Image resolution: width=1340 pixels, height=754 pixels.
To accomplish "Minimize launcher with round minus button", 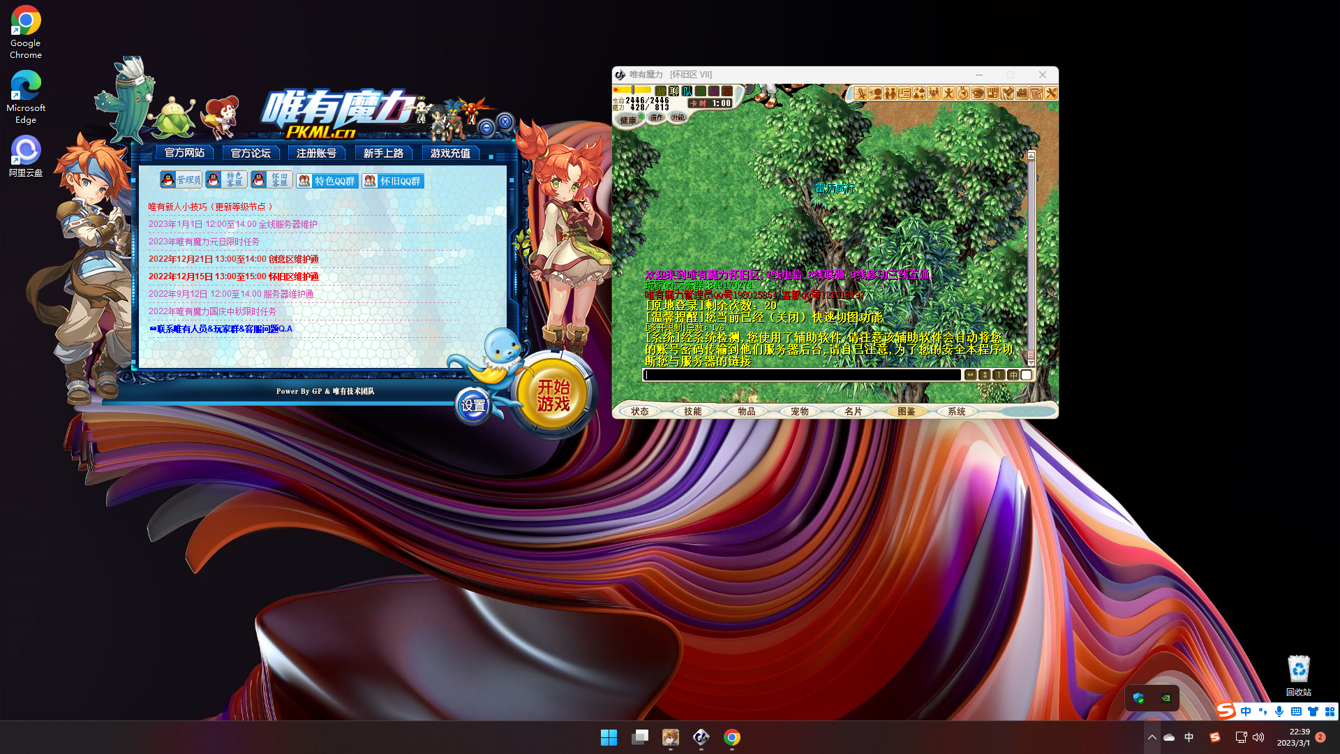I will (486, 128).
